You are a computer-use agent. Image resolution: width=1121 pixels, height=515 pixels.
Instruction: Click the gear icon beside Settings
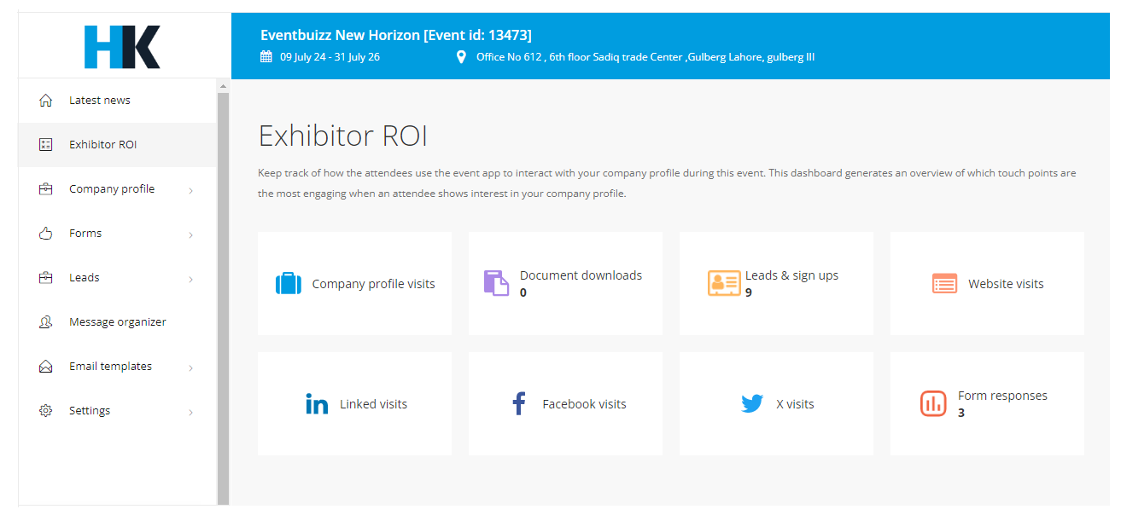tap(46, 411)
